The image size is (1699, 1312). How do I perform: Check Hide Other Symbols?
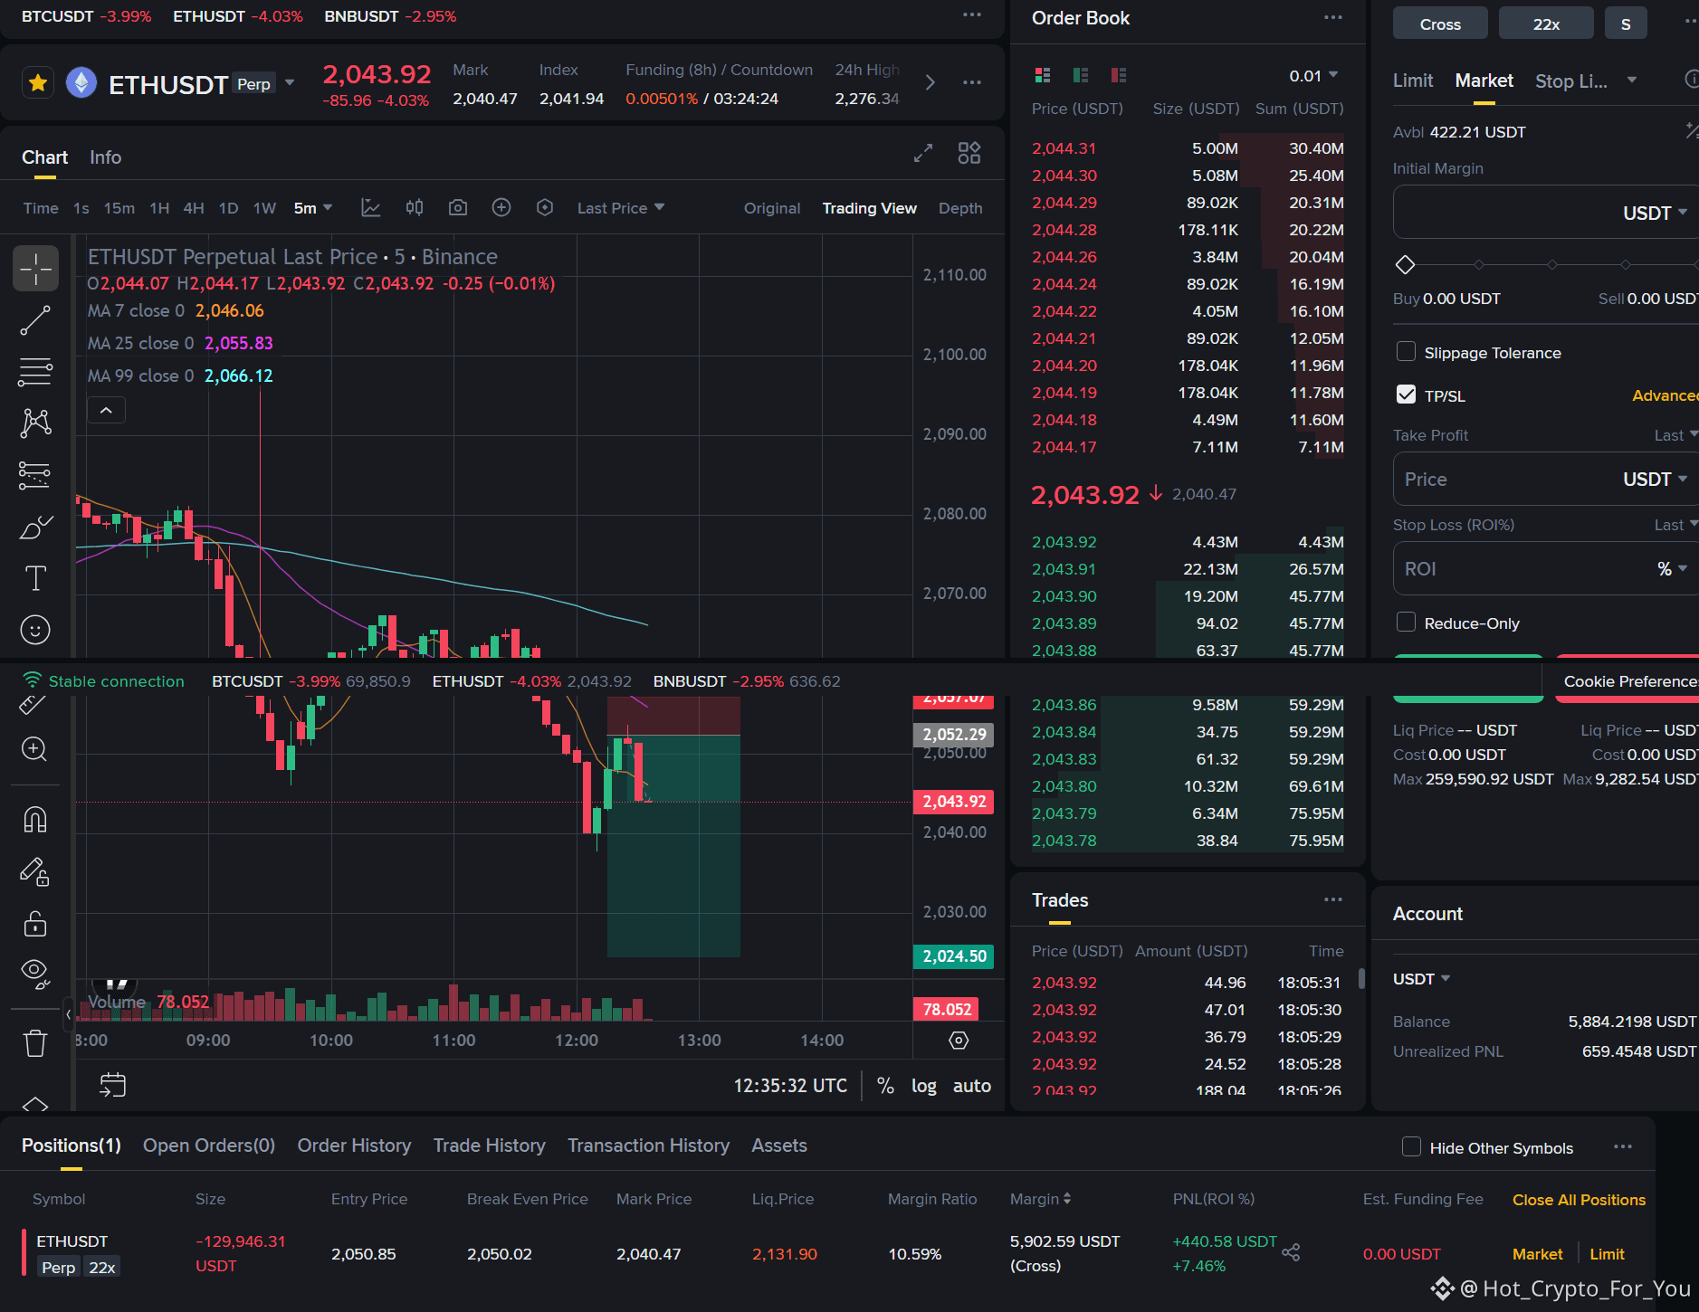click(x=1411, y=1147)
